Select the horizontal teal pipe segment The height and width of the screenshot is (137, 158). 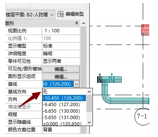point(130,101)
